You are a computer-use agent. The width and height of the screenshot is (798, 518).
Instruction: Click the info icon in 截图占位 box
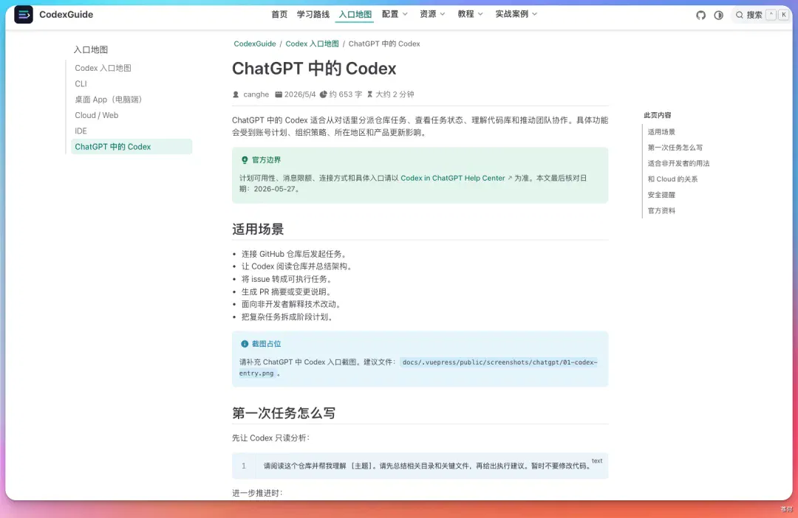(x=245, y=344)
